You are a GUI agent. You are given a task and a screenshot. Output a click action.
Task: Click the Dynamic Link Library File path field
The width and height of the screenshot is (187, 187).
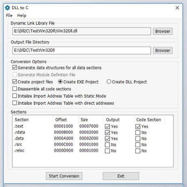(82, 31)
